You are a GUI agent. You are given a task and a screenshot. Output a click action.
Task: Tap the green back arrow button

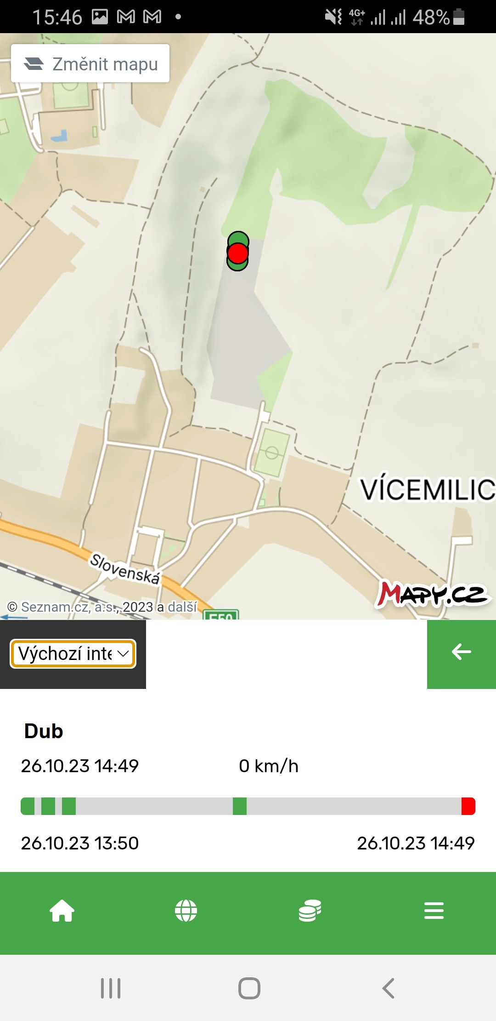click(x=462, y=654)
